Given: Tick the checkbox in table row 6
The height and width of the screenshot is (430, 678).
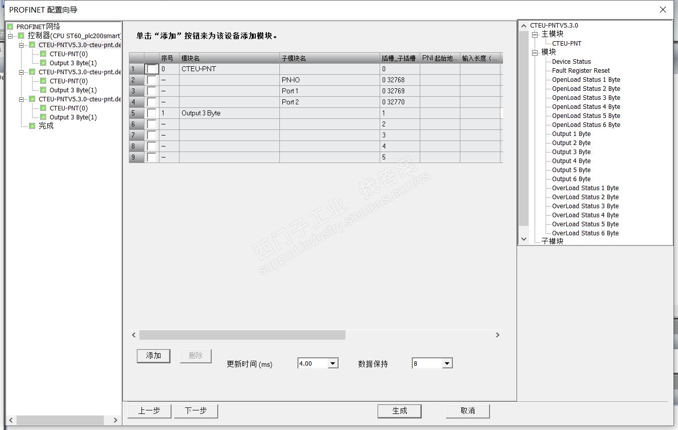Looking at the screenshot, I should click(x=151, y=124).
